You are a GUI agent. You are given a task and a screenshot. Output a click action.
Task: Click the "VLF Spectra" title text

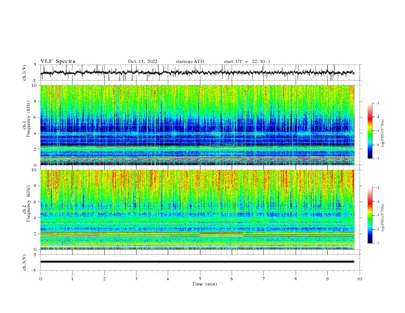pyautogui.click(x=58, y=61)
